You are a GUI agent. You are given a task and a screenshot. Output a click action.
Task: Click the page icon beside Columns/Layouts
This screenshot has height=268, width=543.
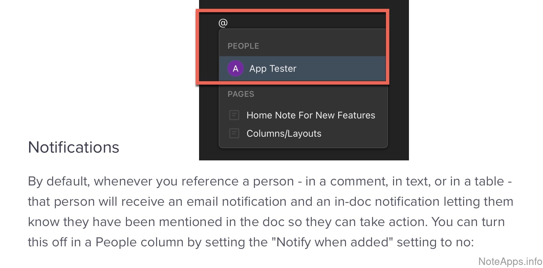234,134
